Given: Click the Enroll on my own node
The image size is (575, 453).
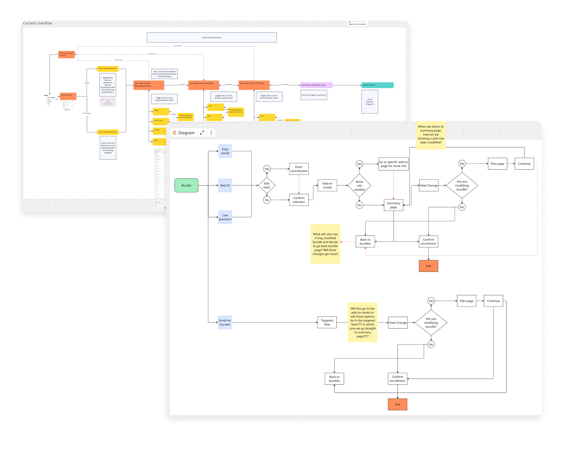Looking at the screenshot, I should (225, 322).
